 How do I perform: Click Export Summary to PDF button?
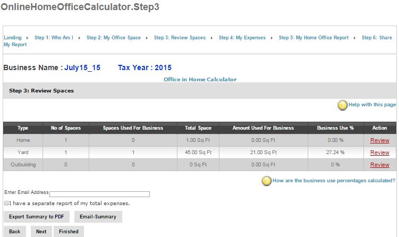36,217
